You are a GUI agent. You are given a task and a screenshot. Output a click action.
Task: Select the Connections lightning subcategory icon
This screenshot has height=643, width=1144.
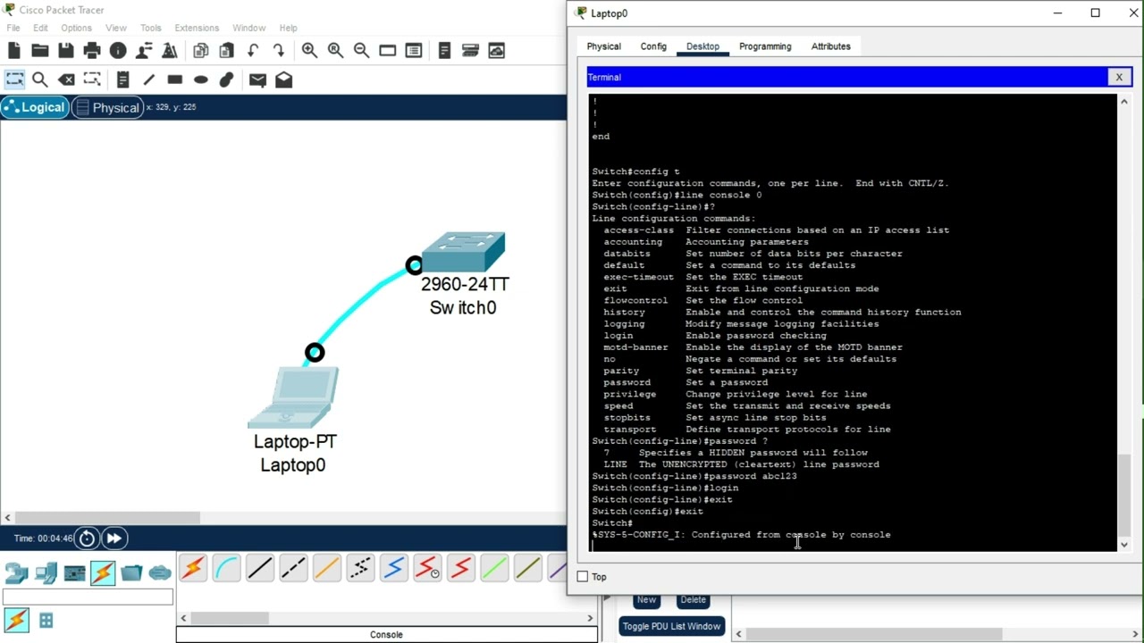click(16, 619)
